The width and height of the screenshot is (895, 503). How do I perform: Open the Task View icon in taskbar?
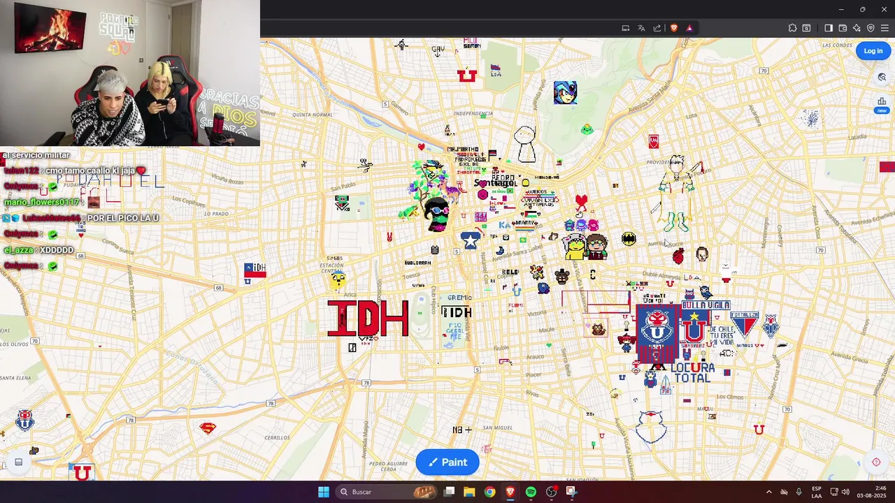pos(450,492)
